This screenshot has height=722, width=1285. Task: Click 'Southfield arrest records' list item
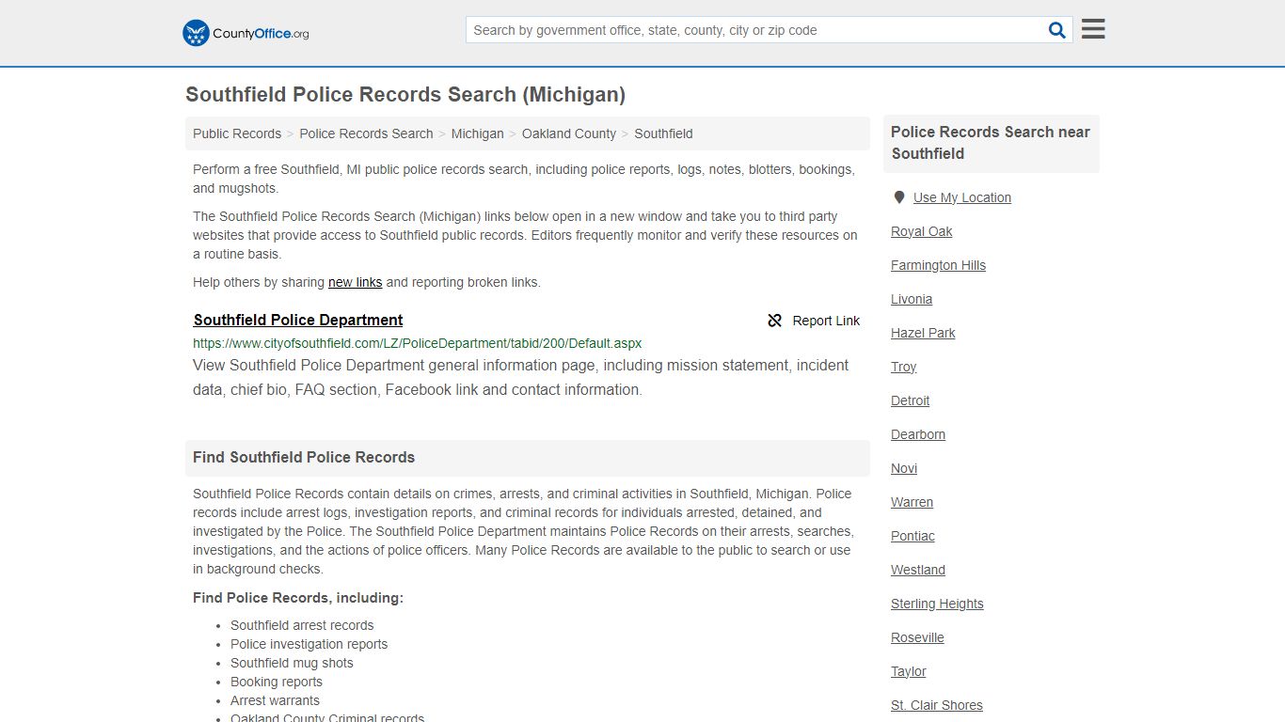pyautogui.click(x=302, y=625)
